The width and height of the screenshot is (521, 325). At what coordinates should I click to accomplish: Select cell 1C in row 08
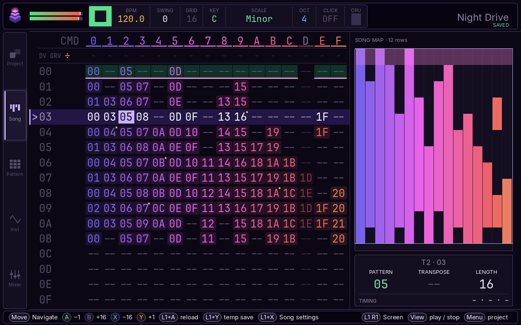point(289,193)
